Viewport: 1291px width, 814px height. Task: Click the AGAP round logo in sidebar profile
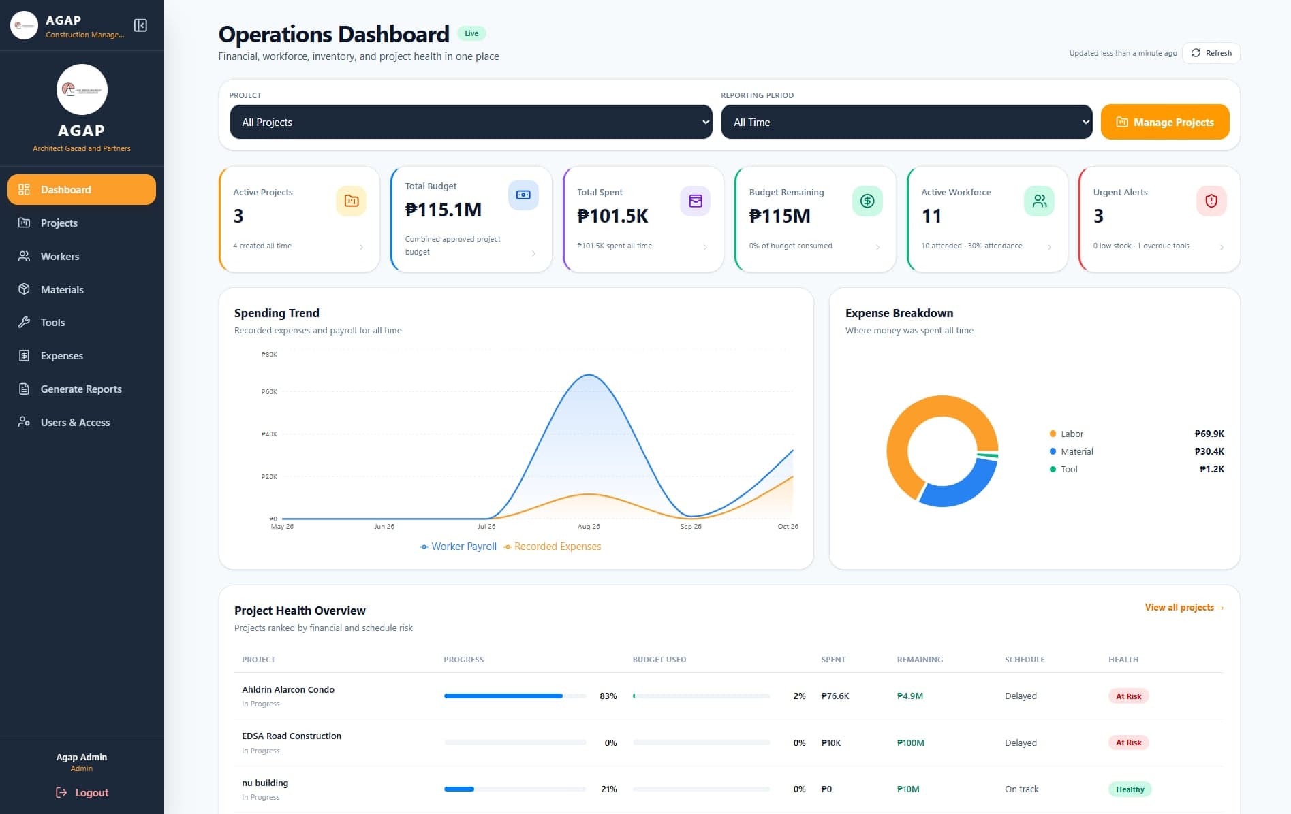[82, 89]
